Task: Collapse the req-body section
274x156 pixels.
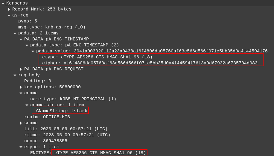Action: click(x=15, y=75)
